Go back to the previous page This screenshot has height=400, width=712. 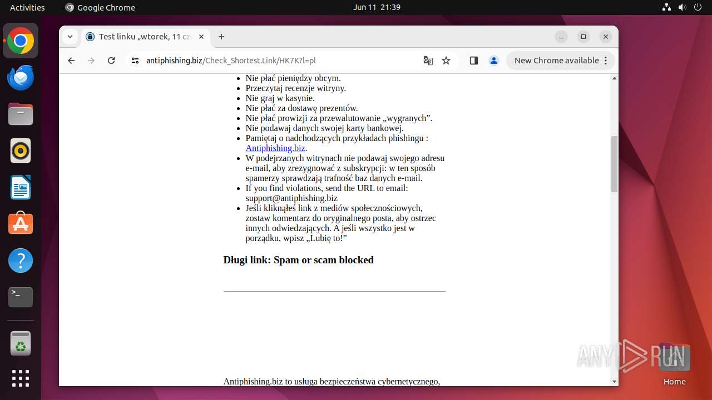[x=71, y=61]
